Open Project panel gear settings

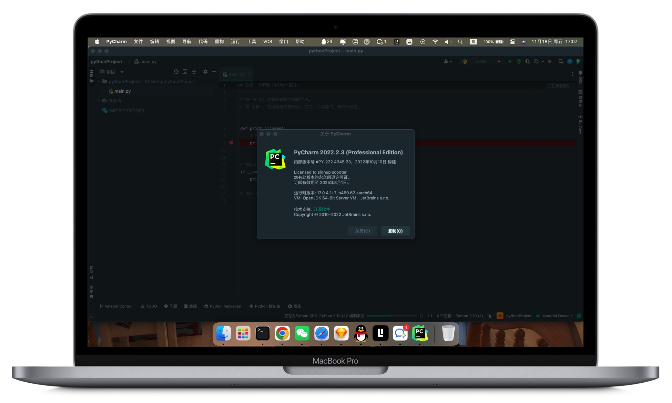pos(205,72)
